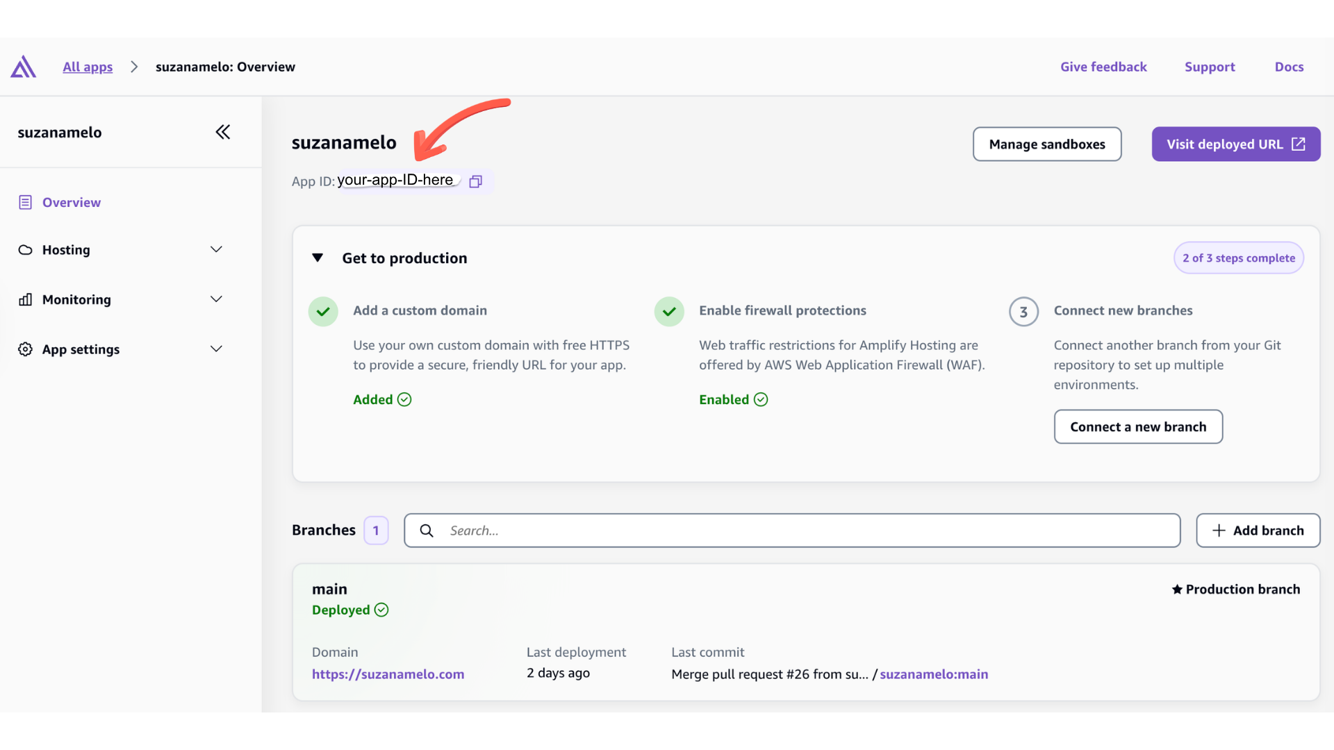The image size is (1334, 750).
Task: Collapse the Get to production section triangle
Action: point(318,258)
